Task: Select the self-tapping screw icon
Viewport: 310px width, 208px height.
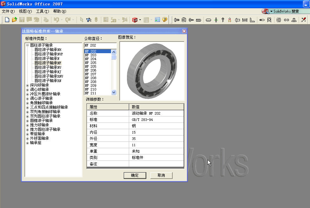Action: point(191,20)
